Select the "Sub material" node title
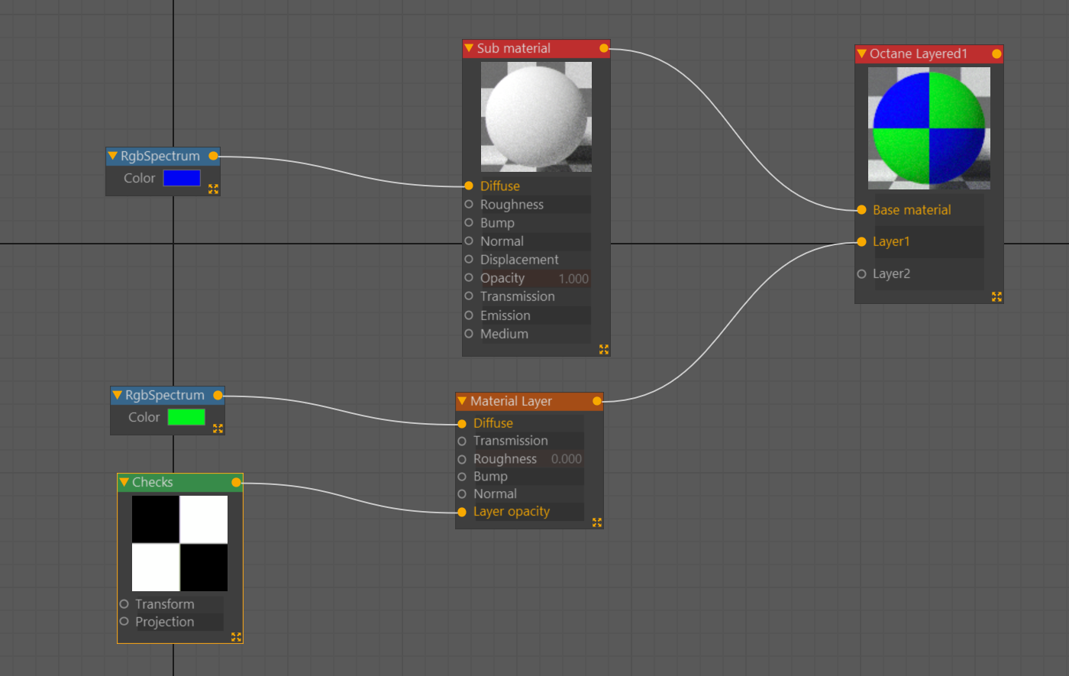This screenshot has width=1069, height=676. click(x=514, y=48)
